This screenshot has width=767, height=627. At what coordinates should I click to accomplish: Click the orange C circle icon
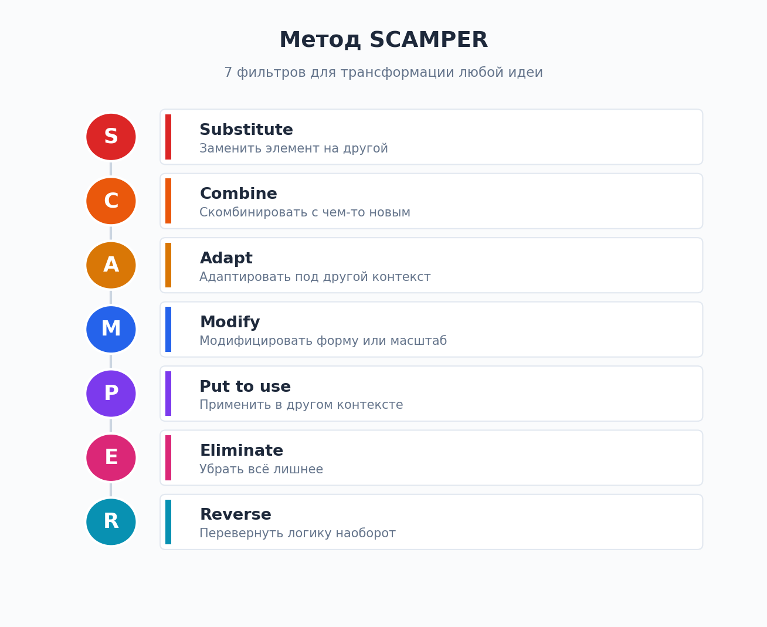(111, 201)
